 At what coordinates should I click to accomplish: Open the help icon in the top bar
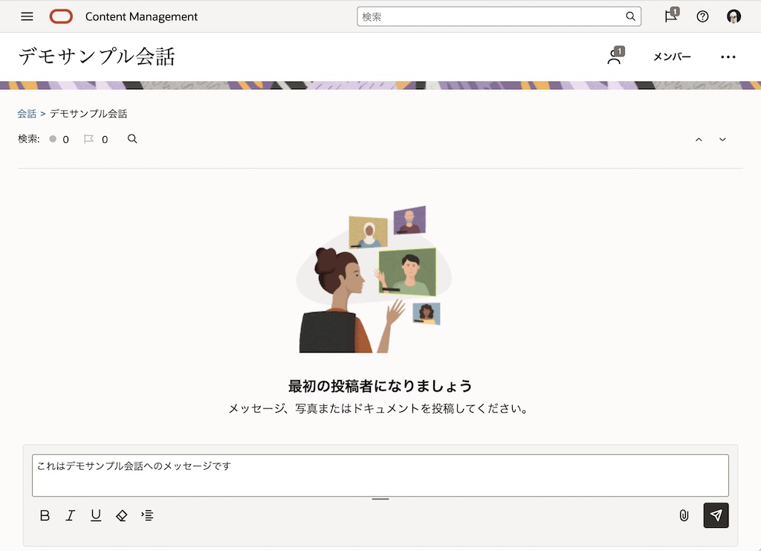[x=702, y=16]
